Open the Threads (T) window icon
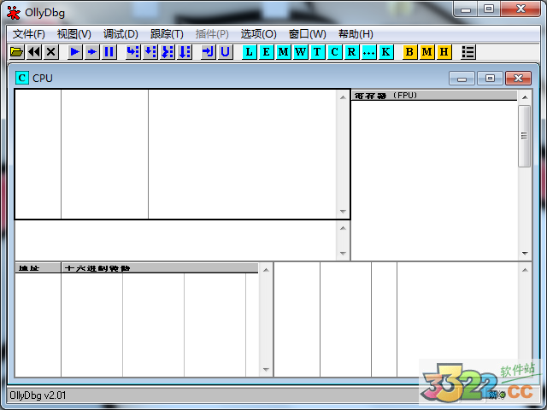This screenshot has width=547, height=410. coord(318,52)
